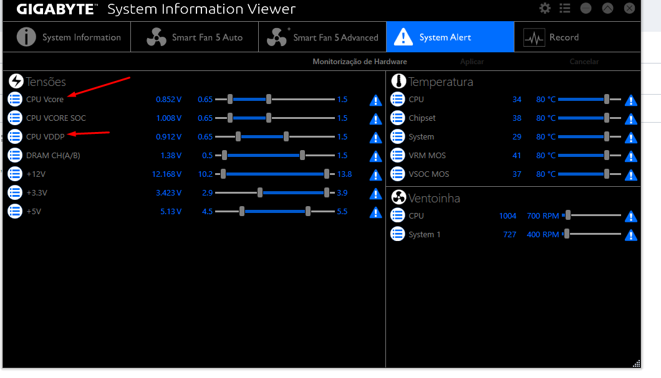The height and width of the screenshot is (378, 661).
Task: Click the list icon beside CPU VCORE SOC
Action: pos(15,118)
